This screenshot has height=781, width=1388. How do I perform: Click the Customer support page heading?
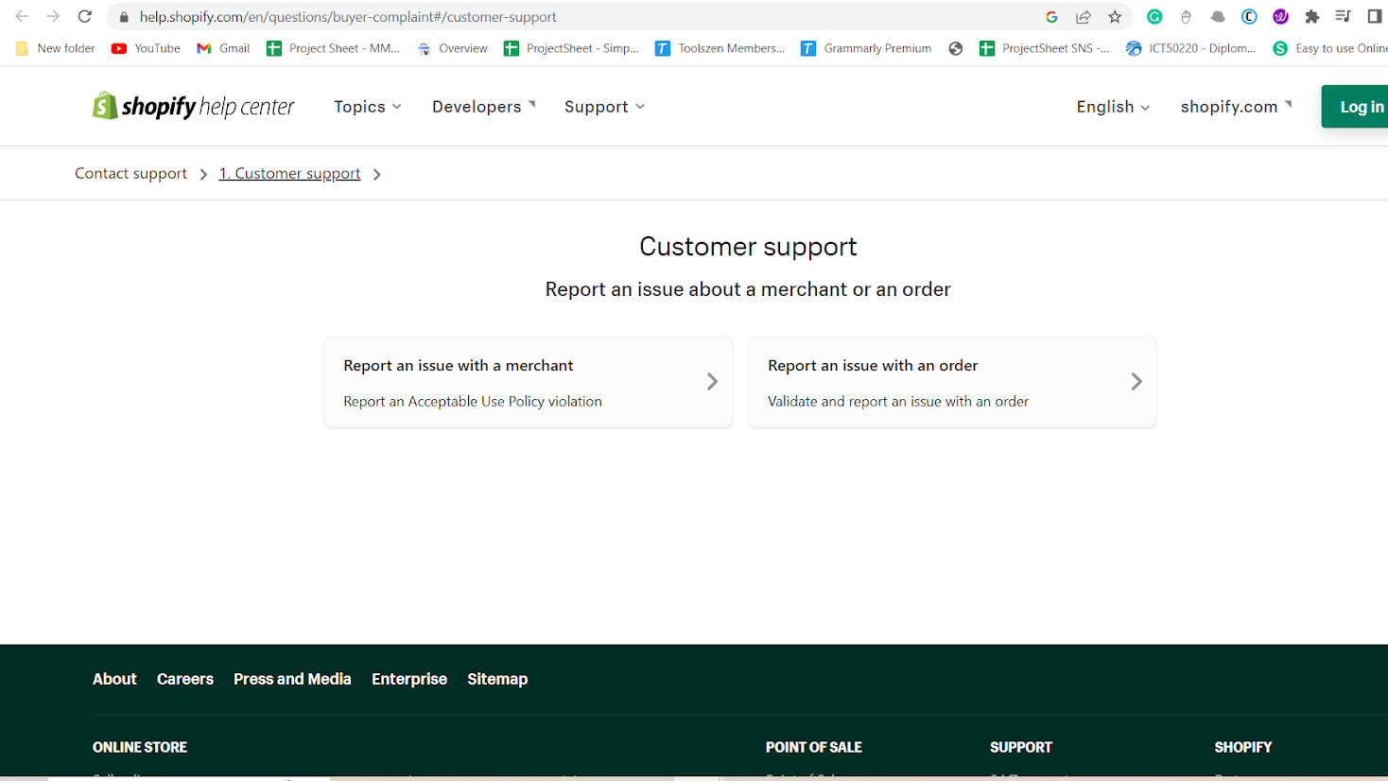pyautogui.click(x=748, y=247)
